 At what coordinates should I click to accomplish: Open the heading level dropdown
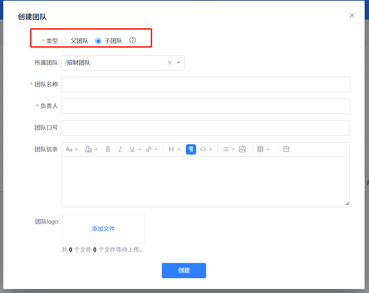click(175, 149)
